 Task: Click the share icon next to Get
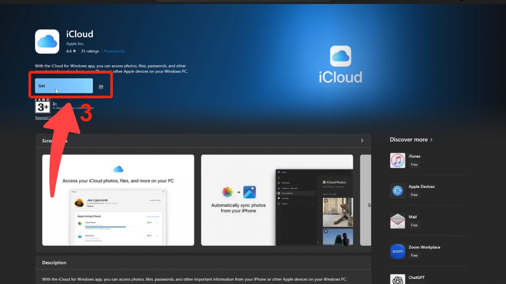[x=101, y=86]
